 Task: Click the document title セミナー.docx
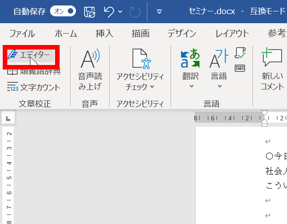pos(212,11)
